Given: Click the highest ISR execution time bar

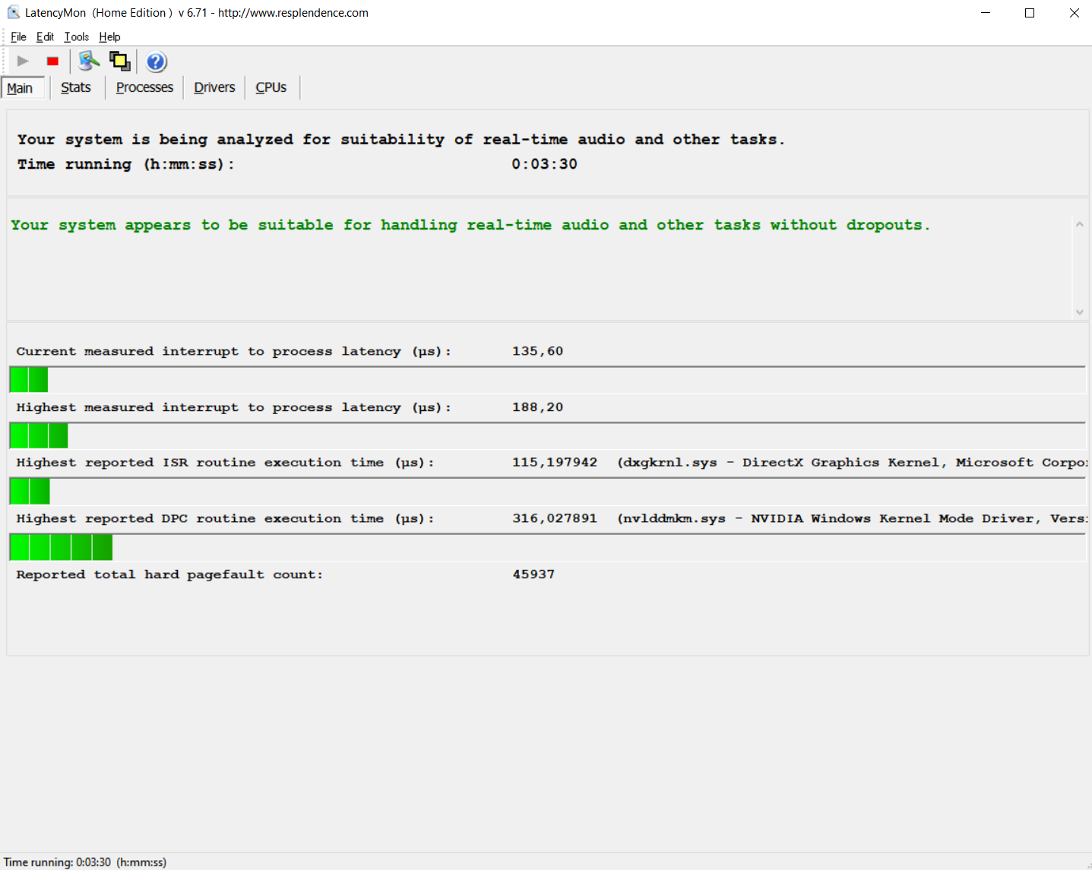Looking at the screenshot, I should (x=547, y=491).
